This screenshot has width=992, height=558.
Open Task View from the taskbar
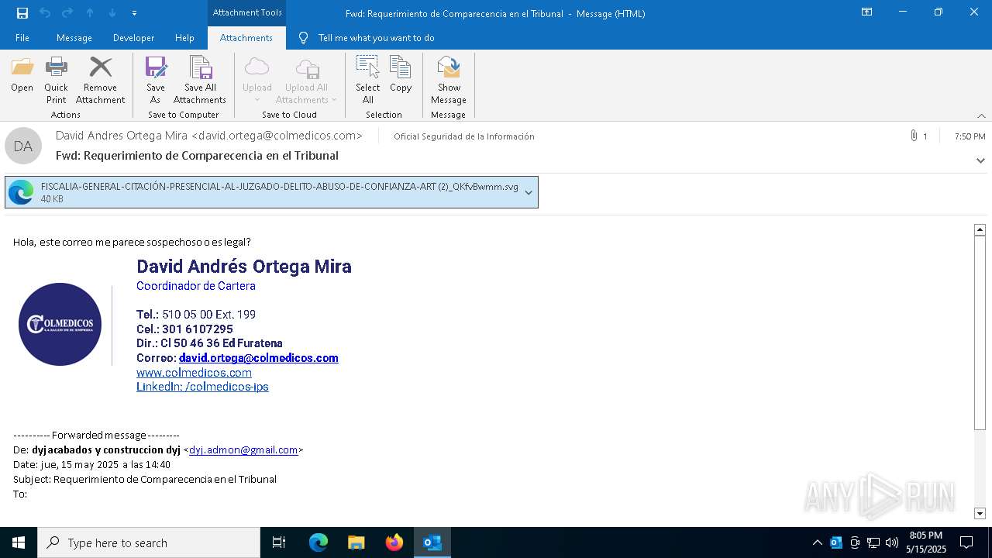point(279,542)
